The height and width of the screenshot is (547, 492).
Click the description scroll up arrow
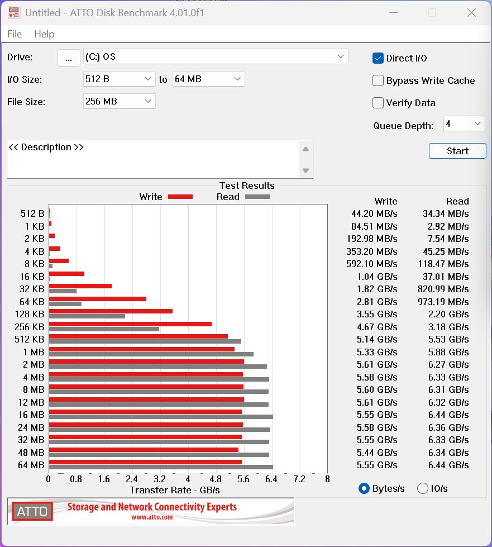coord(306,149)
